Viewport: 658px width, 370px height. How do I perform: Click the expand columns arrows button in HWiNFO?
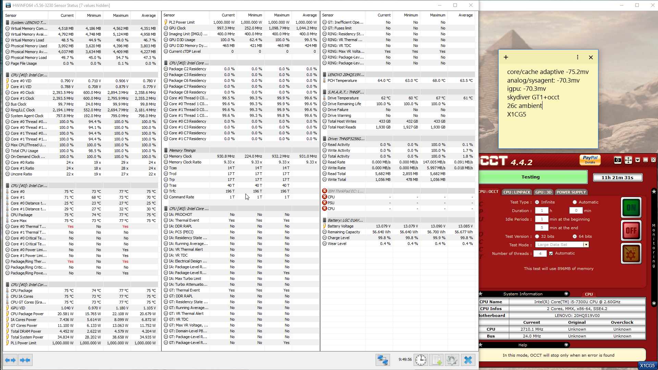coord(10,360)
